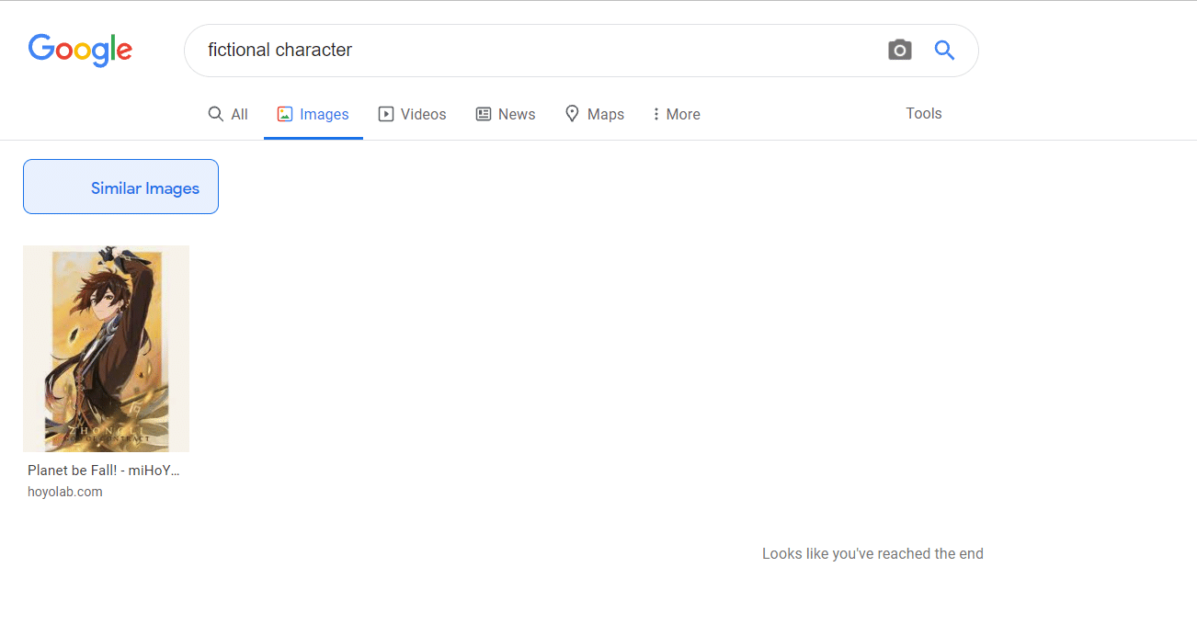Open the 'Planet be Fall!' result title
This screenshot has width=1197, height=624.
[x=103, y=470]
